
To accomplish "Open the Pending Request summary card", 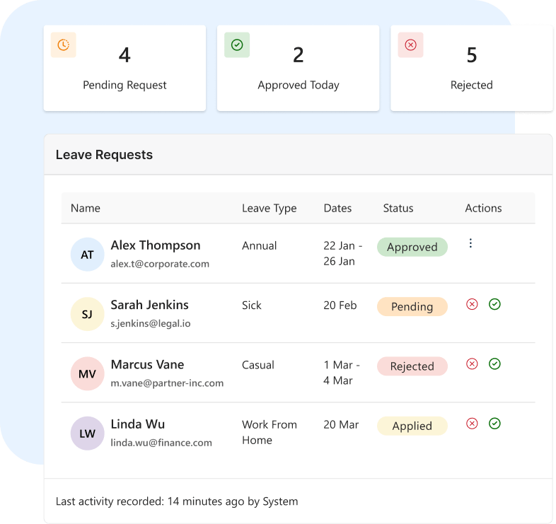I will [x=124, y=69].
